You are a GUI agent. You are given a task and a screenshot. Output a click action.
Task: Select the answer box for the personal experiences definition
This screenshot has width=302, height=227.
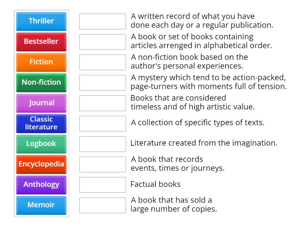[x=103, y=62]
